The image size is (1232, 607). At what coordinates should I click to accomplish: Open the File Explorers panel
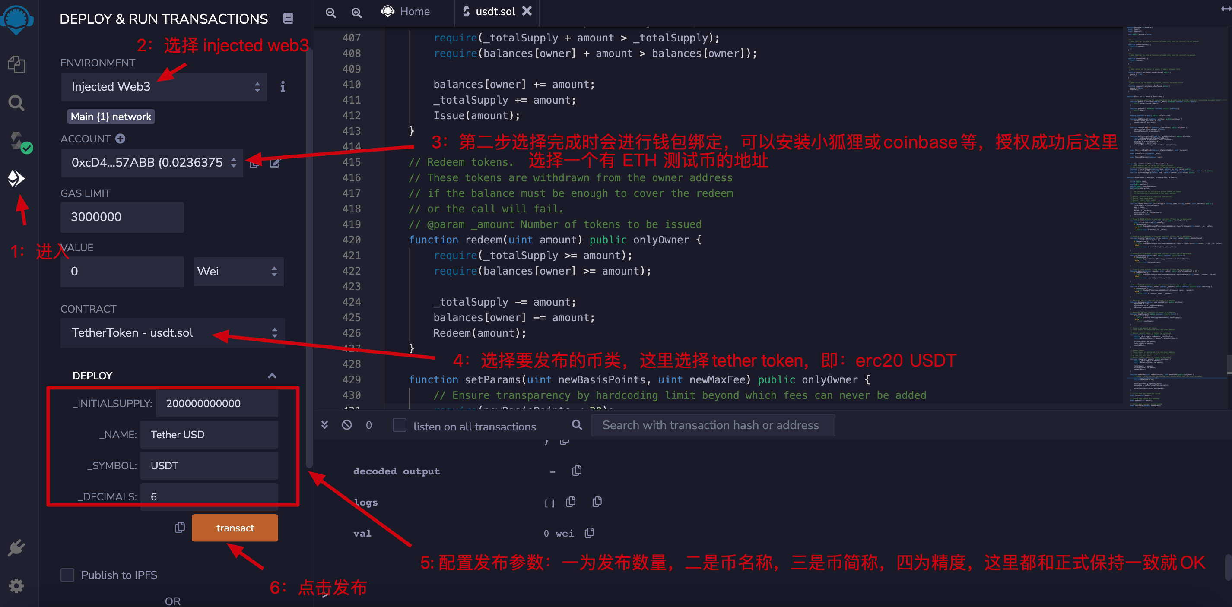tap(17, 64)
